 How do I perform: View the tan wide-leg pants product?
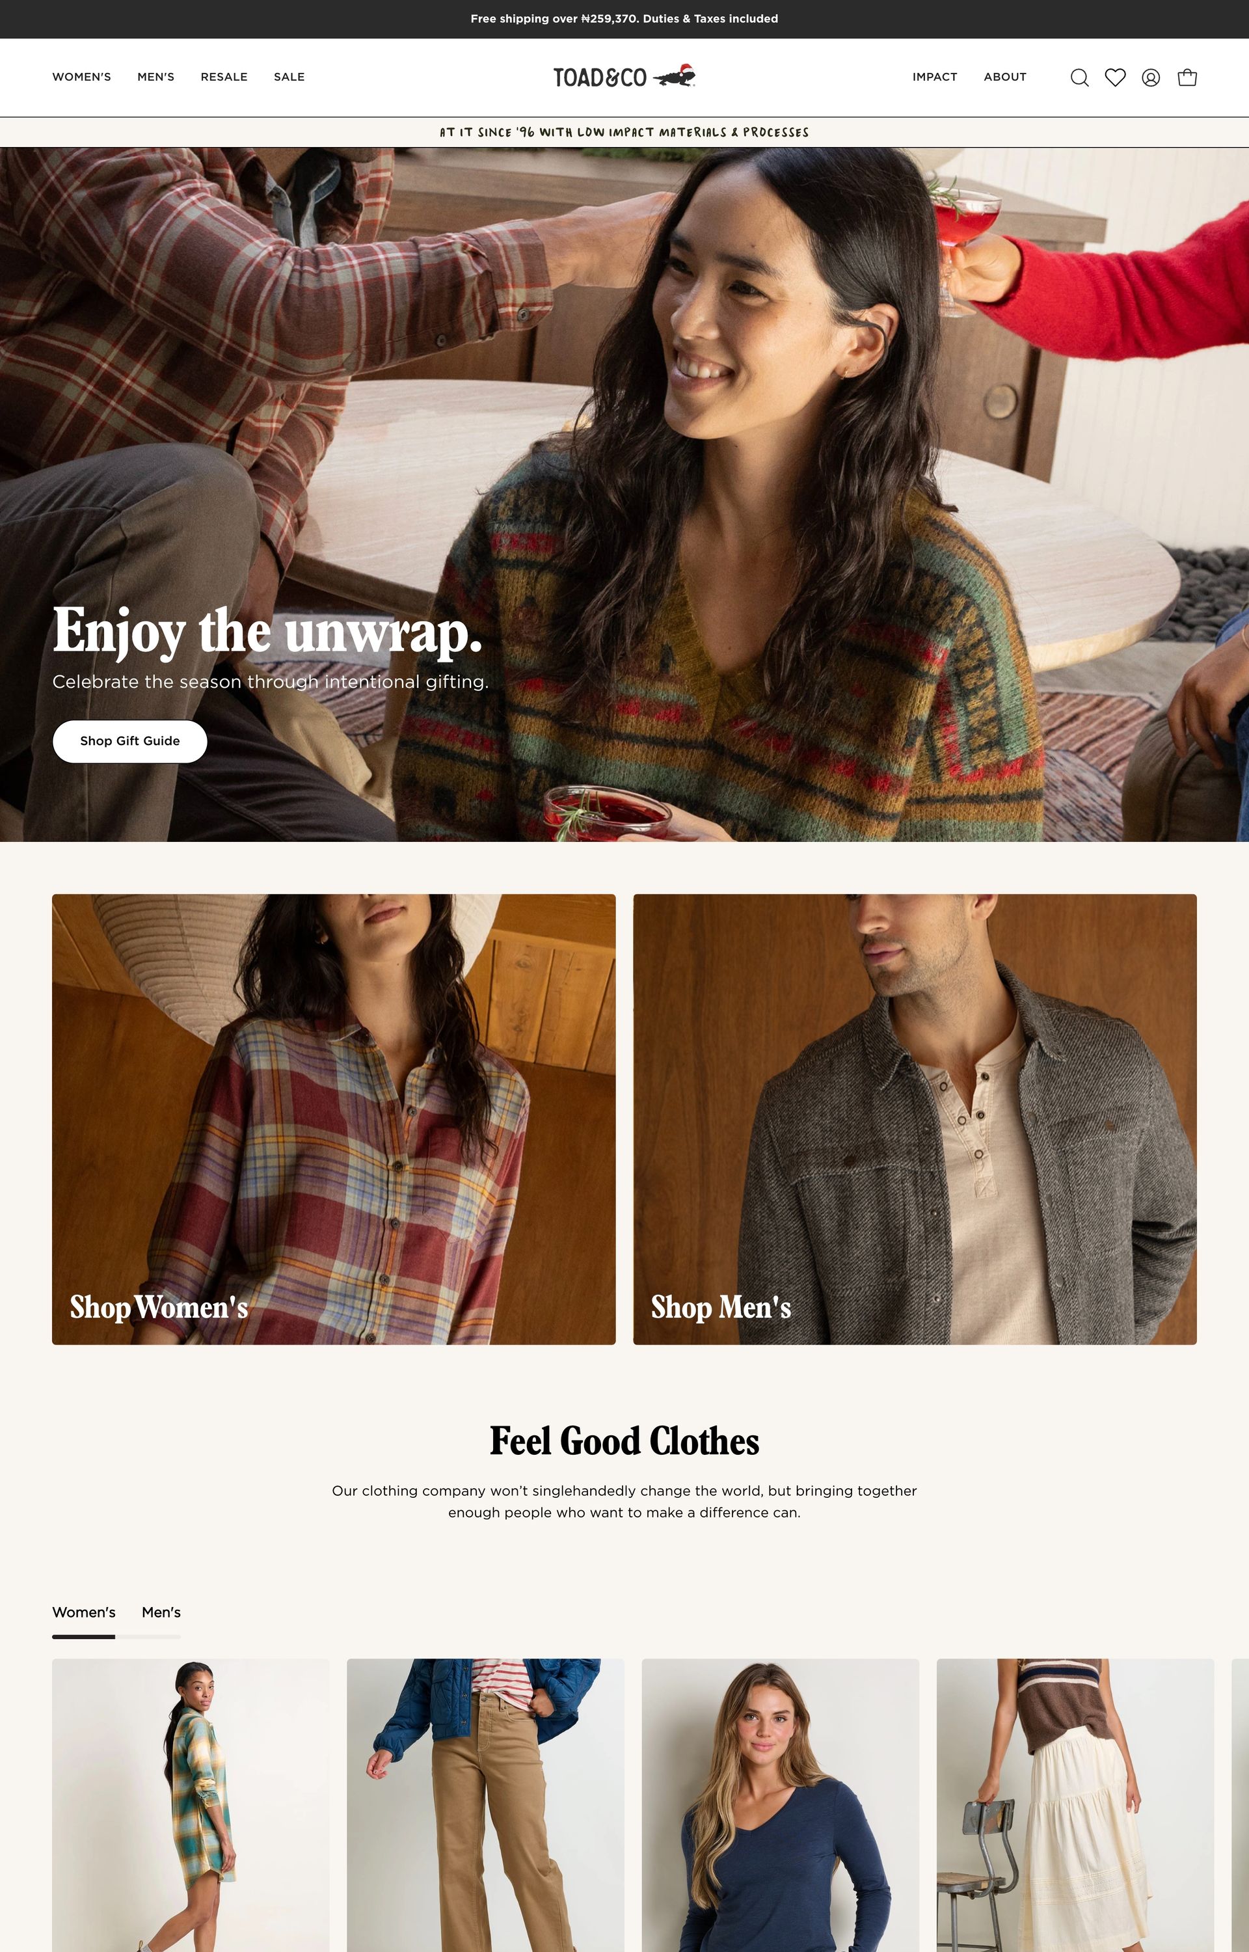[486, 1805]
